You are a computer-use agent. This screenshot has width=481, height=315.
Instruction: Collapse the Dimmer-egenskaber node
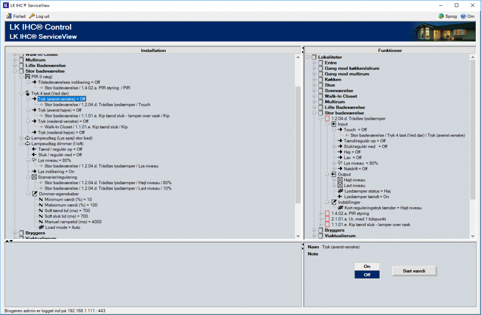[28, 194]
